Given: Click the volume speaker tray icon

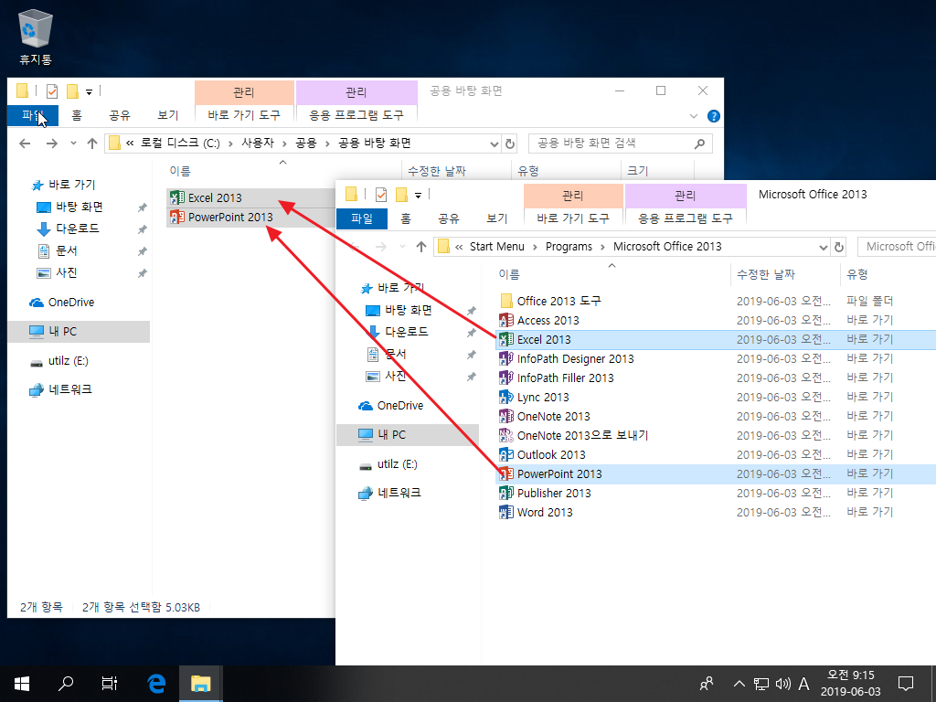Looking at the screenshot, I should 782,684.
